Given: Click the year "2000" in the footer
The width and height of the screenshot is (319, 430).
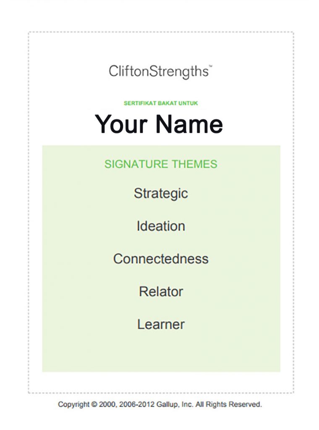Looking at the screenshot, I should [108, 405].
